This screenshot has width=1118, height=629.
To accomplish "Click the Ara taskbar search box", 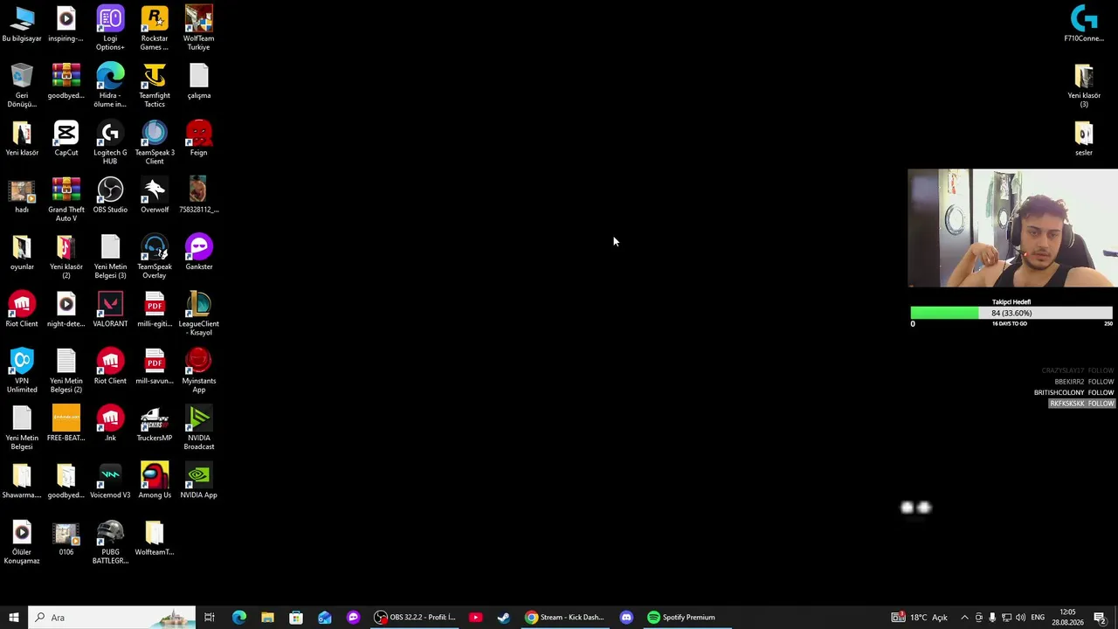I will (112, 618).
